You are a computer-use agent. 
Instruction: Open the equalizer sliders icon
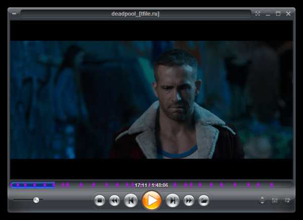275,200
